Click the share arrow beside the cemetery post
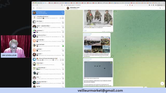This screenshot has height=93, width=166. click(x=112, y=56)
